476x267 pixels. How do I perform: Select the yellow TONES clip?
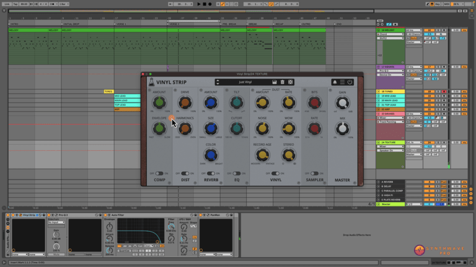click(108, 91)
